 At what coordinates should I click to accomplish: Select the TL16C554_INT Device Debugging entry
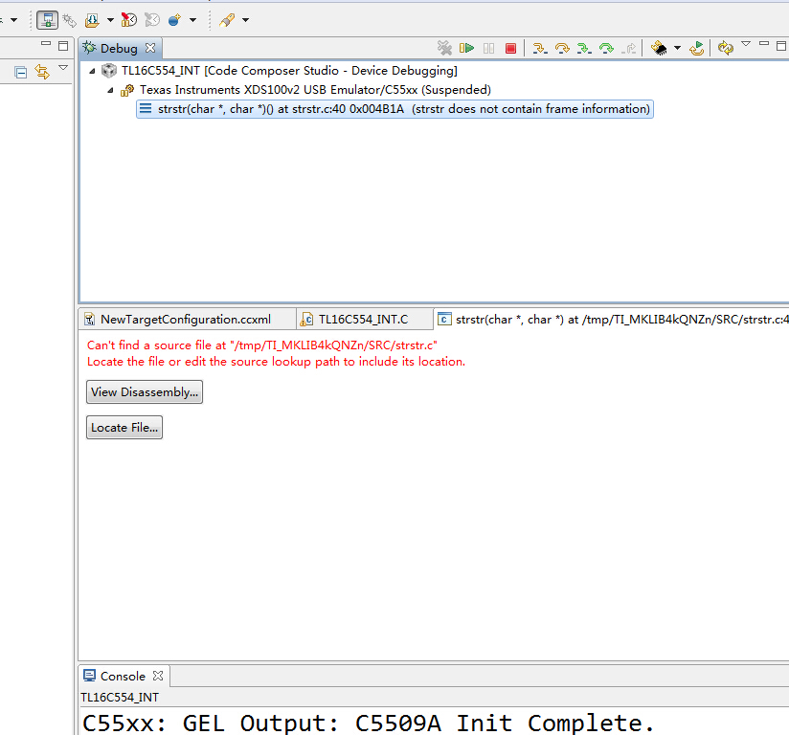tap(289, 71)
